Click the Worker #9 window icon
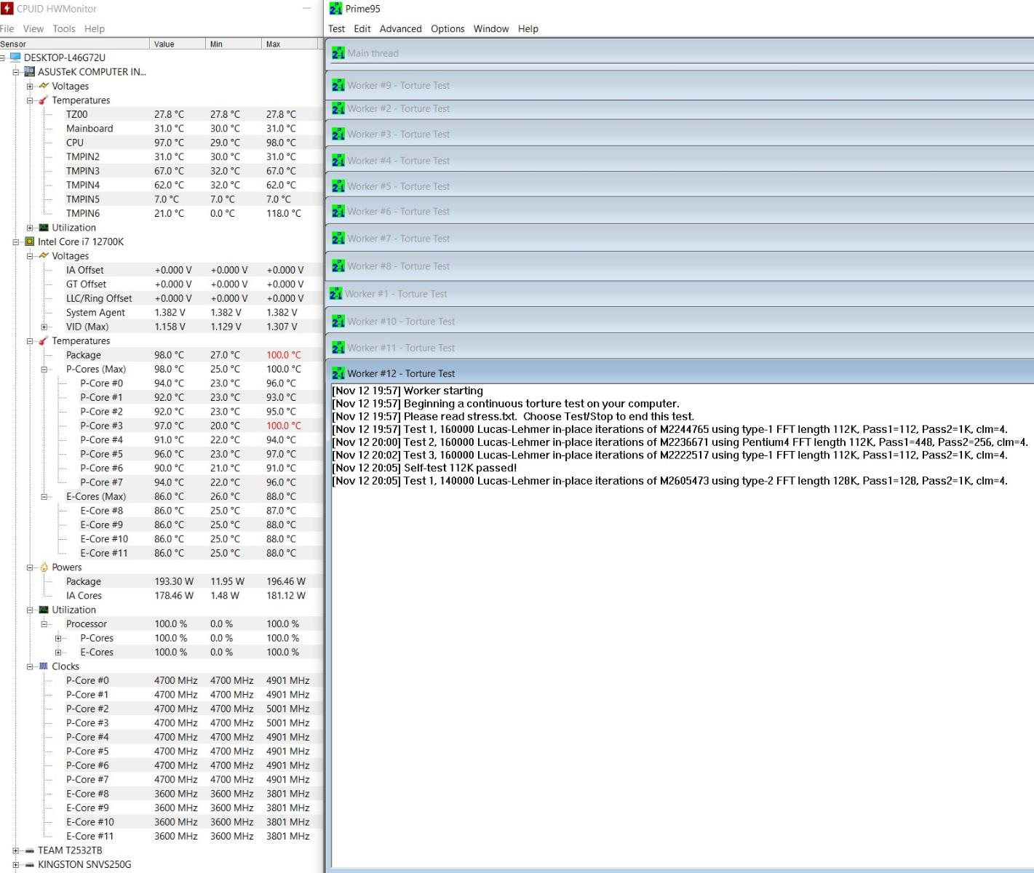Viewport: 1034px width, 873px height. coord(338,85)
